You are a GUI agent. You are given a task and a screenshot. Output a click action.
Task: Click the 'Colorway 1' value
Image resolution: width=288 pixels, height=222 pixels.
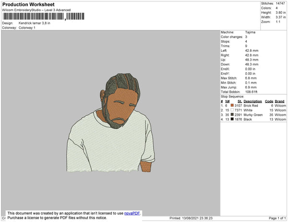click(x=27, y=28)
